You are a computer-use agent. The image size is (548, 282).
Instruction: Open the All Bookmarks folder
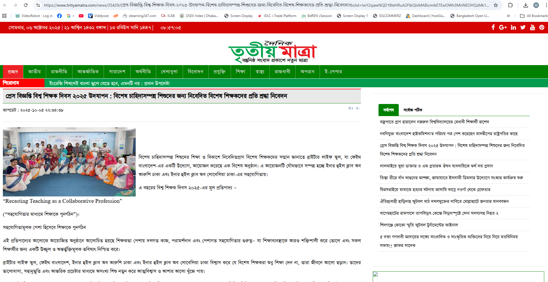point(534,16)
